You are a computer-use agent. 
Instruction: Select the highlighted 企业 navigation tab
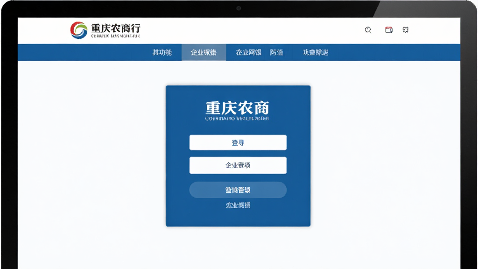204,52
